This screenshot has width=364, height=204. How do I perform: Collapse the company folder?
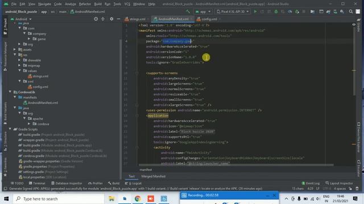24,33
